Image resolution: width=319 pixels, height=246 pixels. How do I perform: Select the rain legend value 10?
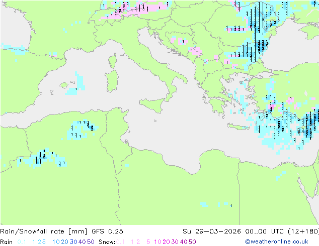56,242
